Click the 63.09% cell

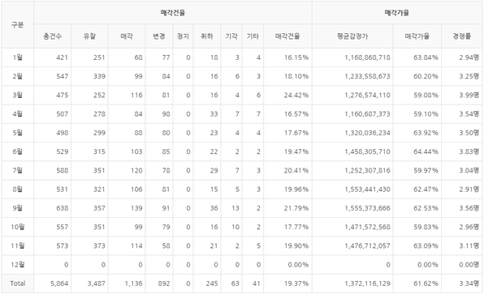coord(426,245)
